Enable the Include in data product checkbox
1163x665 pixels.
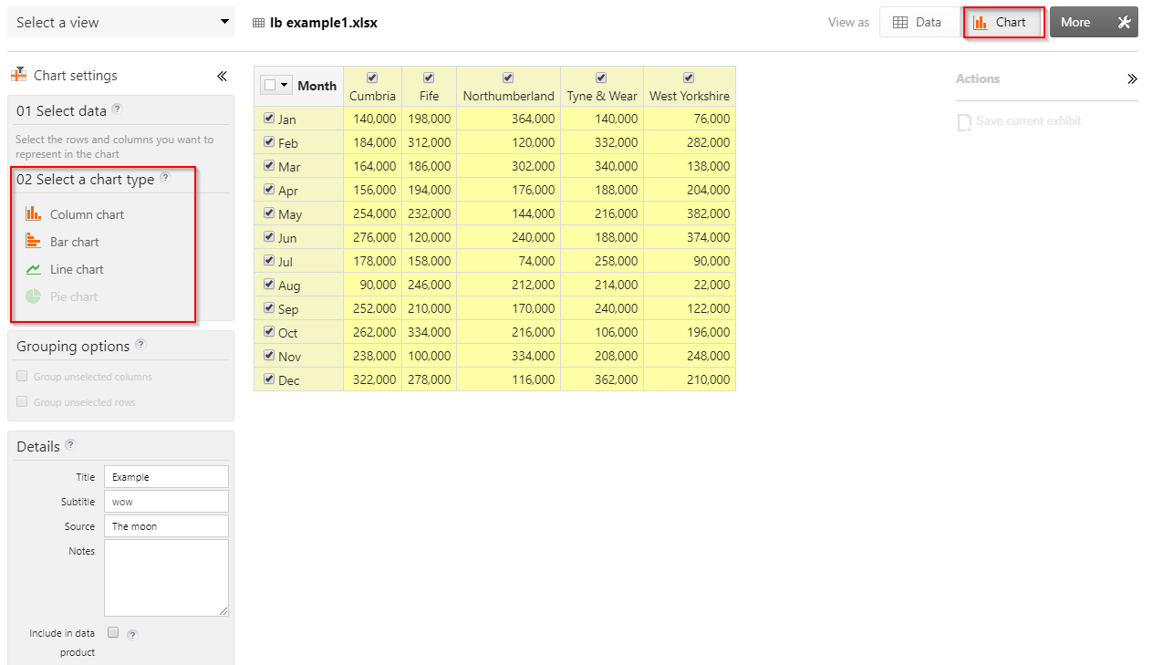point(112,632)
